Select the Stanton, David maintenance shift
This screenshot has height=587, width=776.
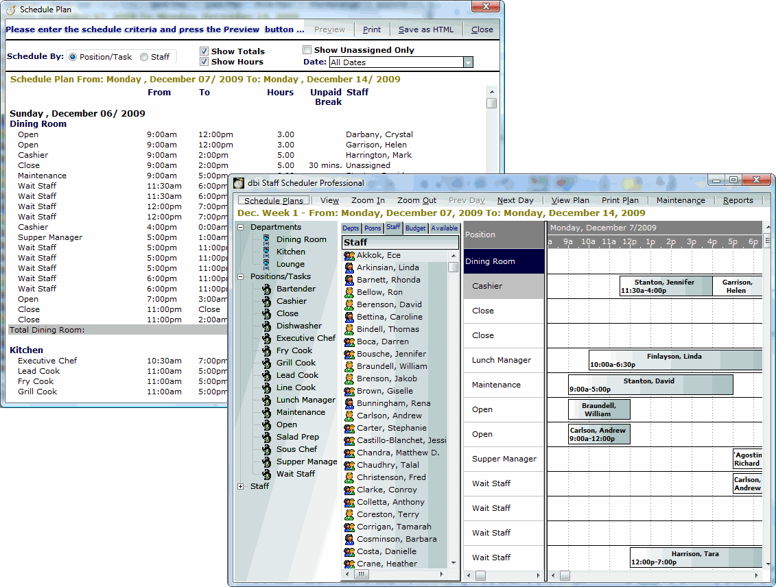coord(650,385)
